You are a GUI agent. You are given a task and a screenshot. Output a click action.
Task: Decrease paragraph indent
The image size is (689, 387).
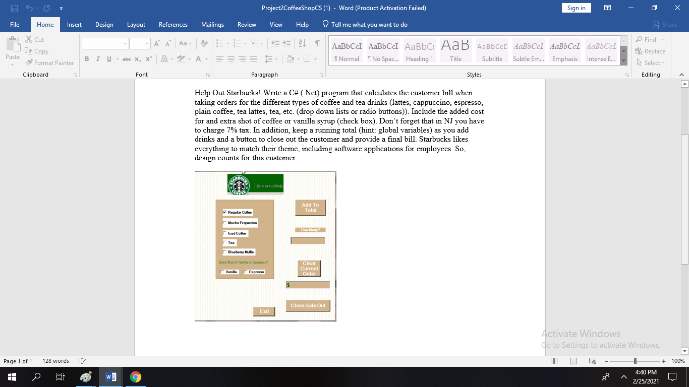[275, 43]
